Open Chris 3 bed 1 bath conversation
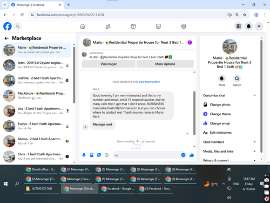The width and height of the screenshot is (270, 203). (36, 156)
